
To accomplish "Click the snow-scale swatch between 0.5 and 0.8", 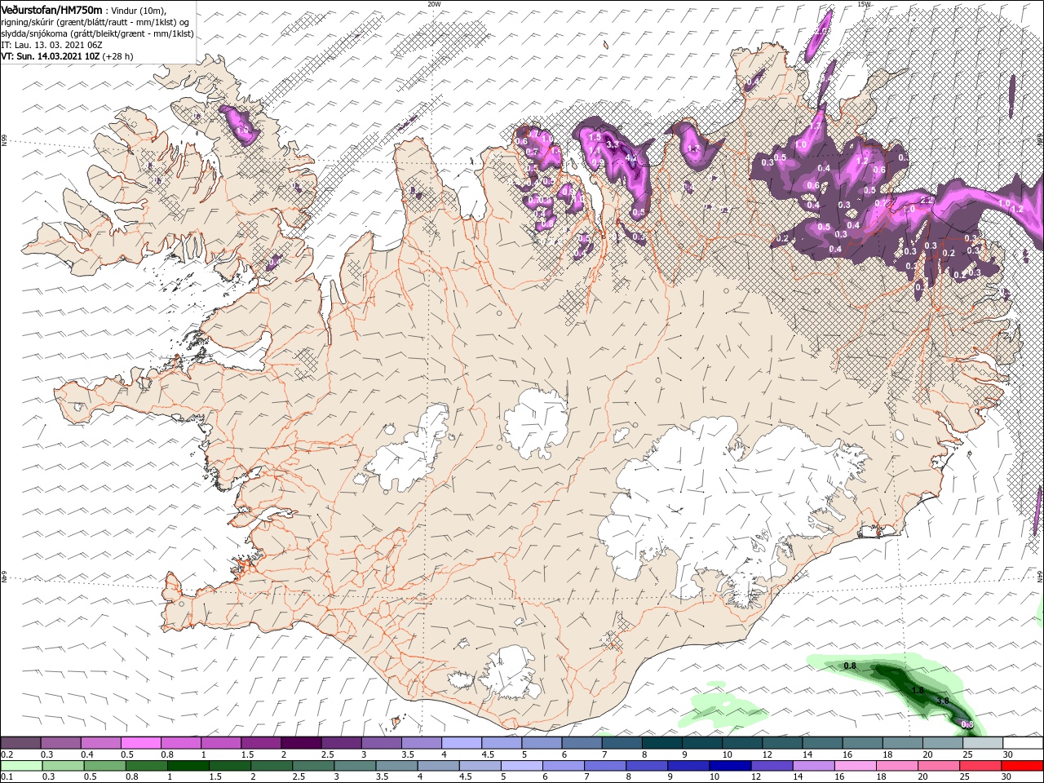I will coord(140,743).
